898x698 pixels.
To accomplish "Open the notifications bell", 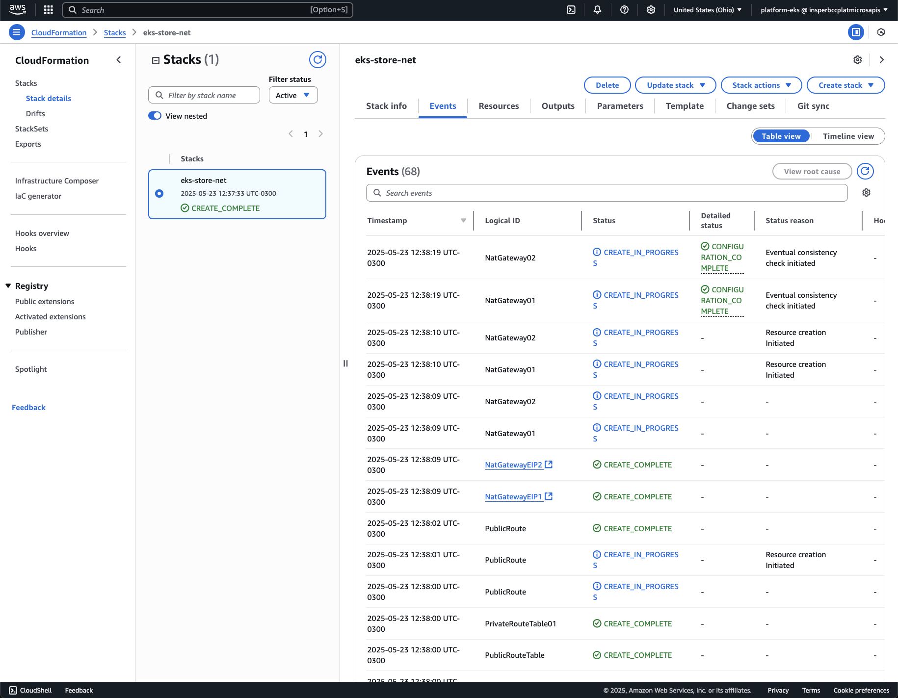I will (597, 10).
